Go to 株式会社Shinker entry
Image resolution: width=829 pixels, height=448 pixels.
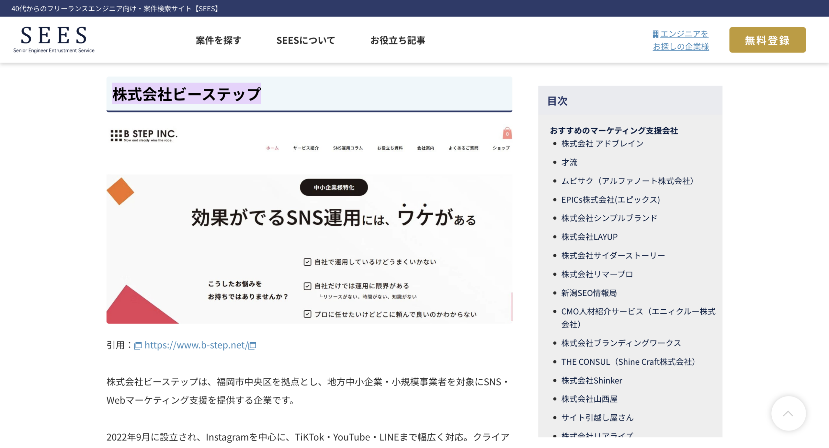[x=592, y=380]
